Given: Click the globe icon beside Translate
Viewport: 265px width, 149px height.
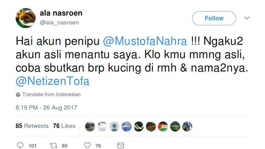Looking at the screenshot, I should tap(18, 94).
